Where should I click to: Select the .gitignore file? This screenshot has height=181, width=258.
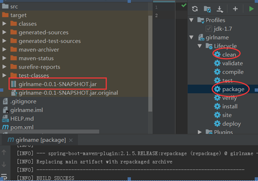[23, 101]
